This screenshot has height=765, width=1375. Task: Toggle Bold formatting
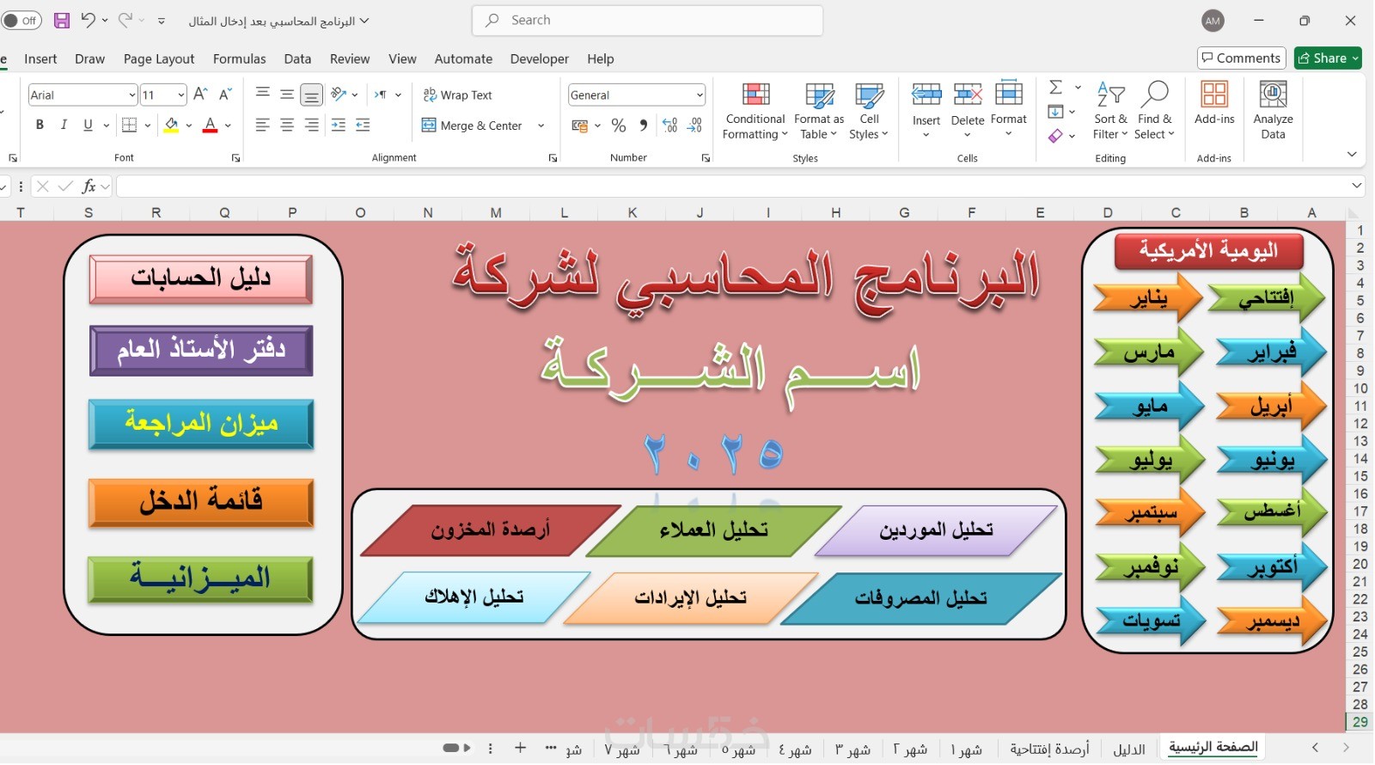tap(40, 125)
